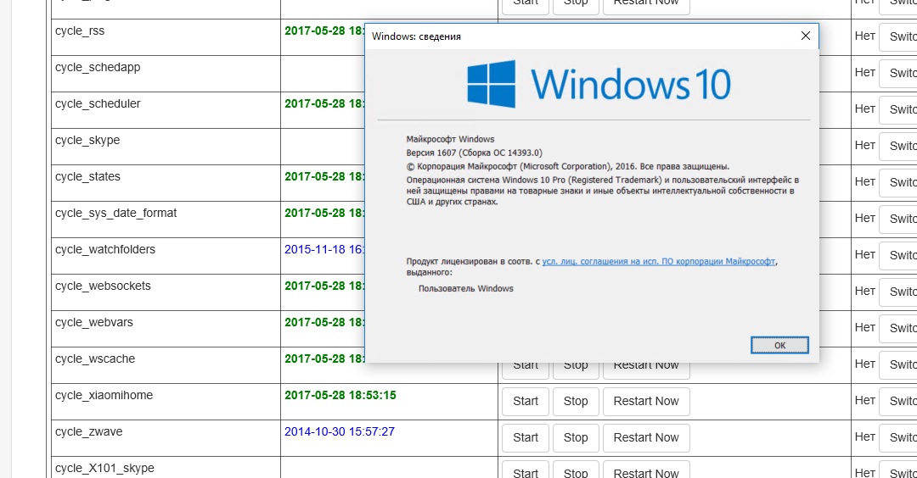Click the Windows 10 logo in the dialog
The height and width of the screenshot is (478, 917).
tap(598, 84)
